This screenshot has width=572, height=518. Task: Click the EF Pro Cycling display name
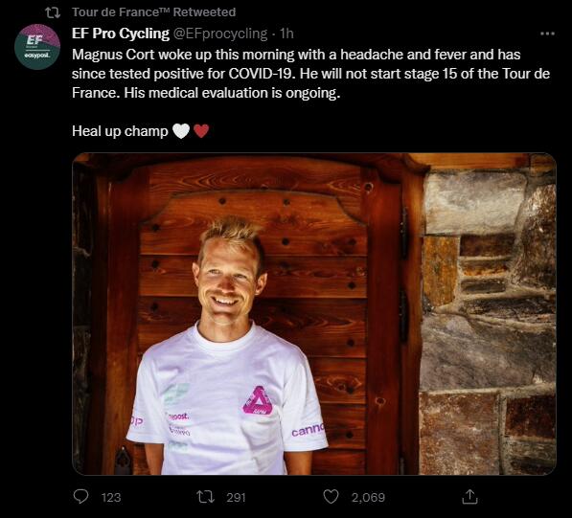[121, 34]
